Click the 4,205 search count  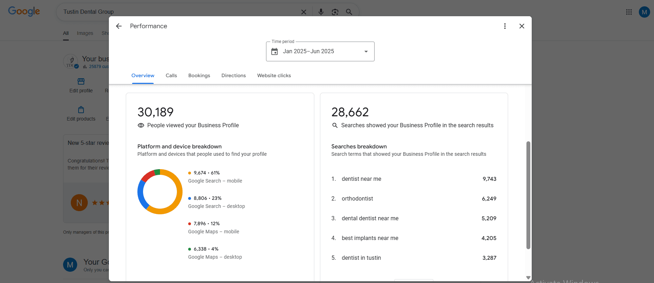[489, 238]
